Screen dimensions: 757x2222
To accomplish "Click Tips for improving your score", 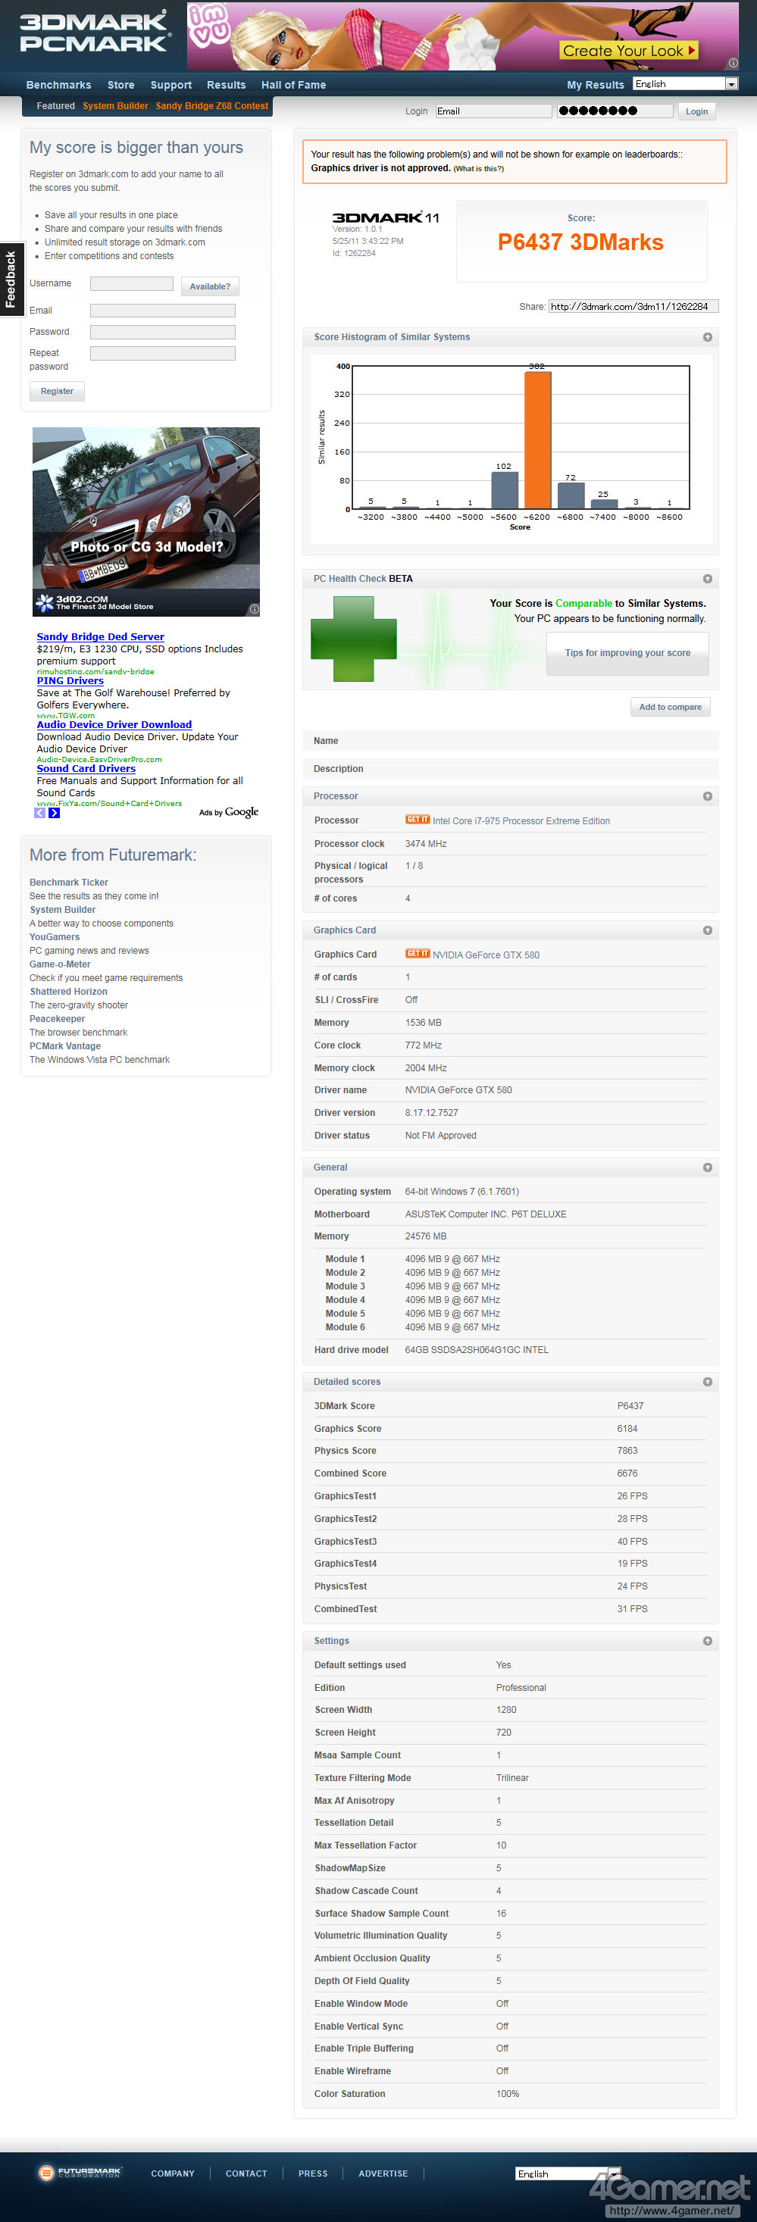I will pos(627,653).
